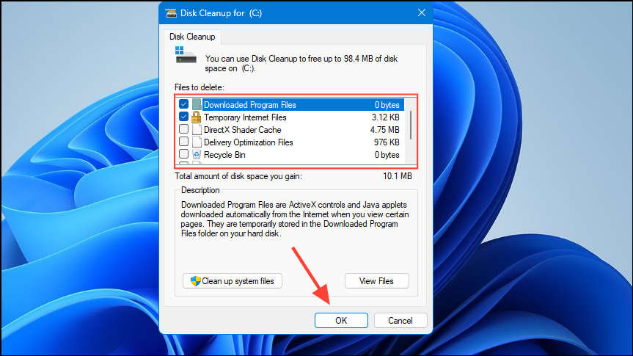Select the Delivery Optimization Files row label
633x356 pixels.
(x=248, y=142)
